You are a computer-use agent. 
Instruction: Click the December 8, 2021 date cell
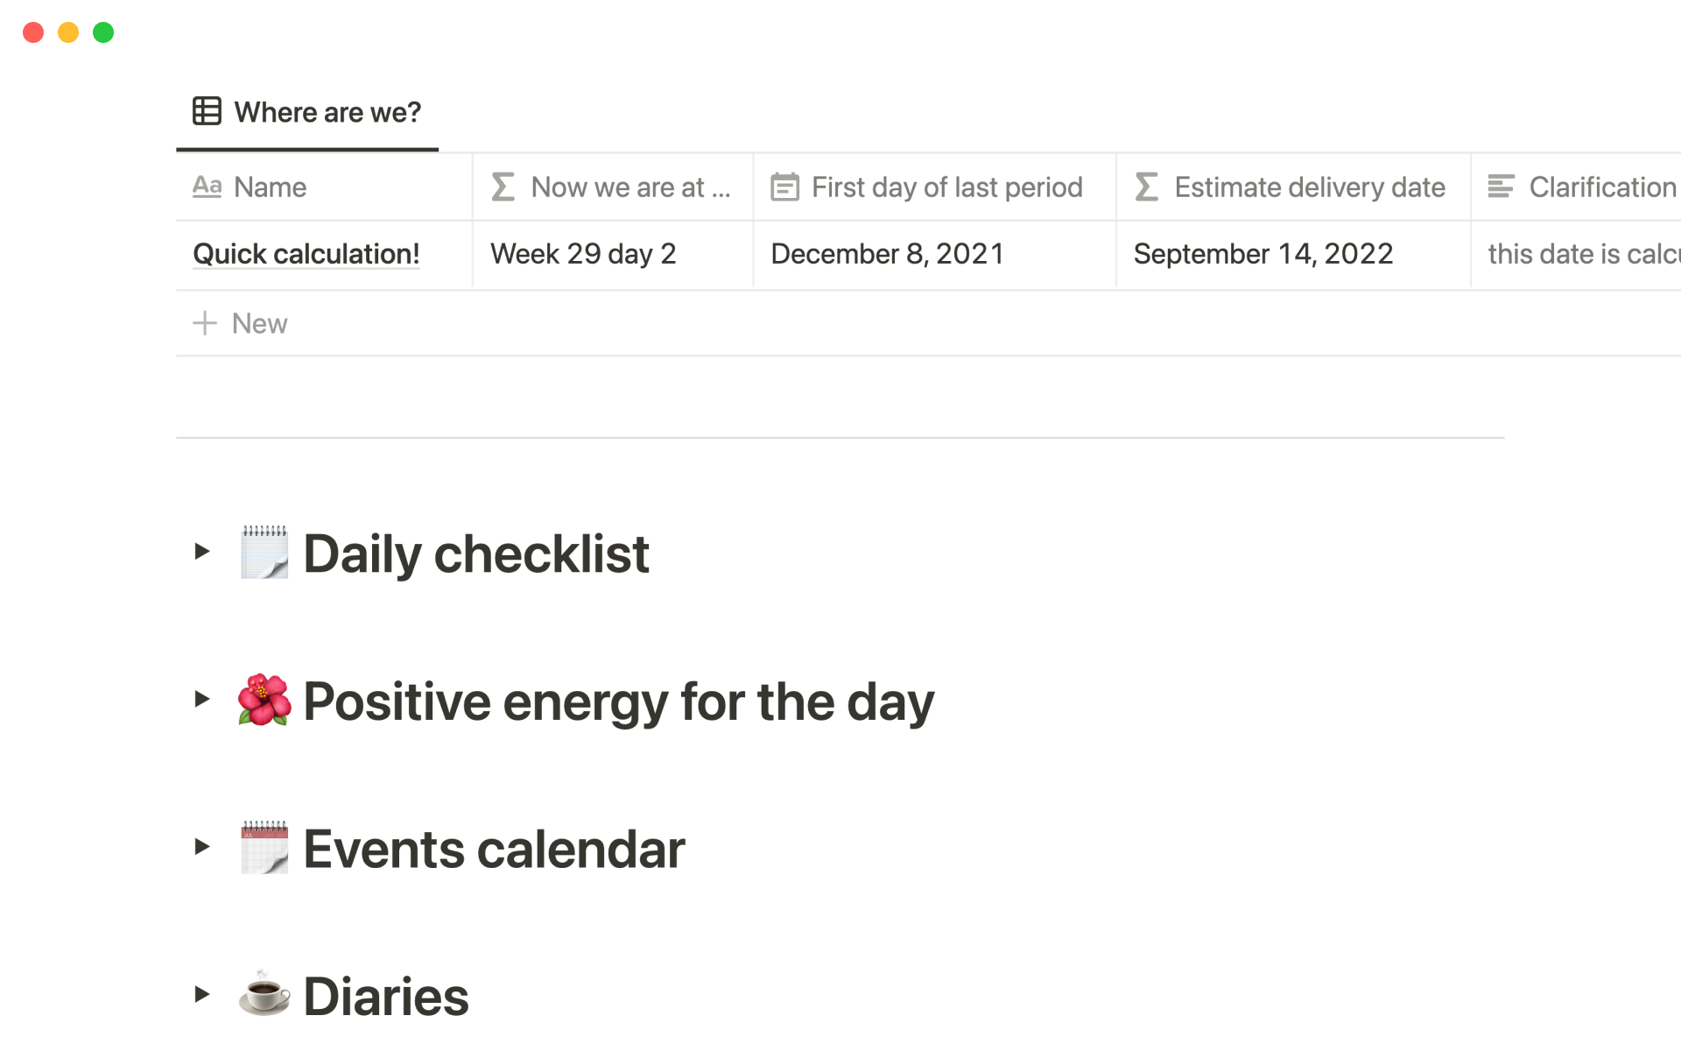click(887, 254)
